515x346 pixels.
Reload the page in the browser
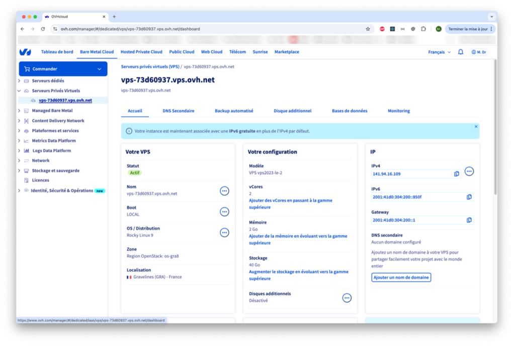click(43, 29)
